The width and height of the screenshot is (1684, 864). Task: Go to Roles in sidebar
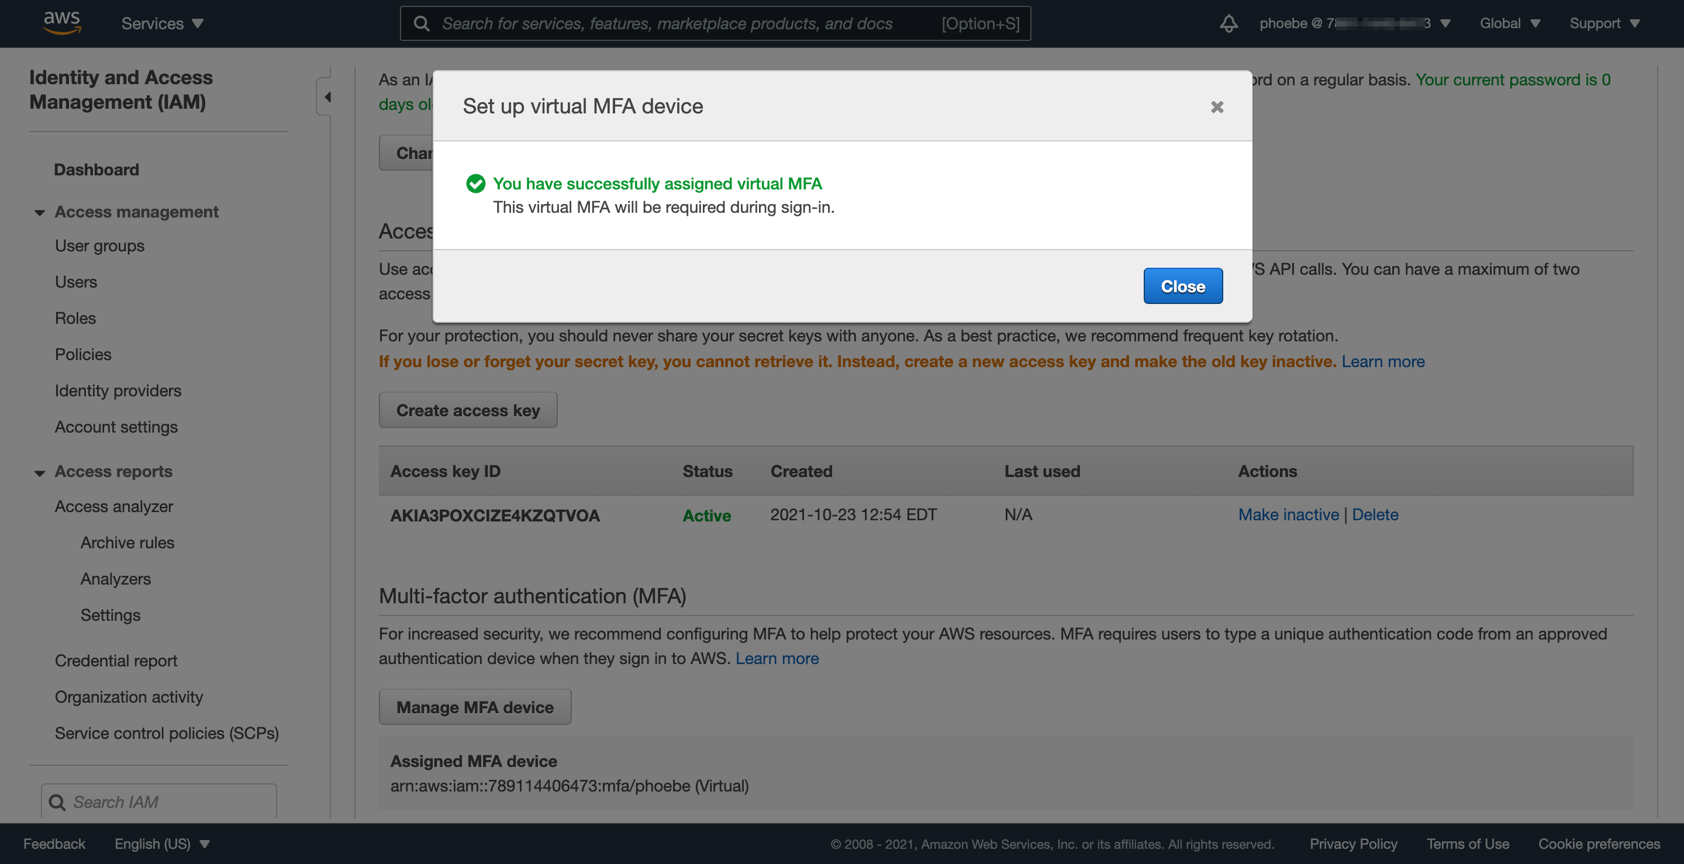(x=75, y=318)
